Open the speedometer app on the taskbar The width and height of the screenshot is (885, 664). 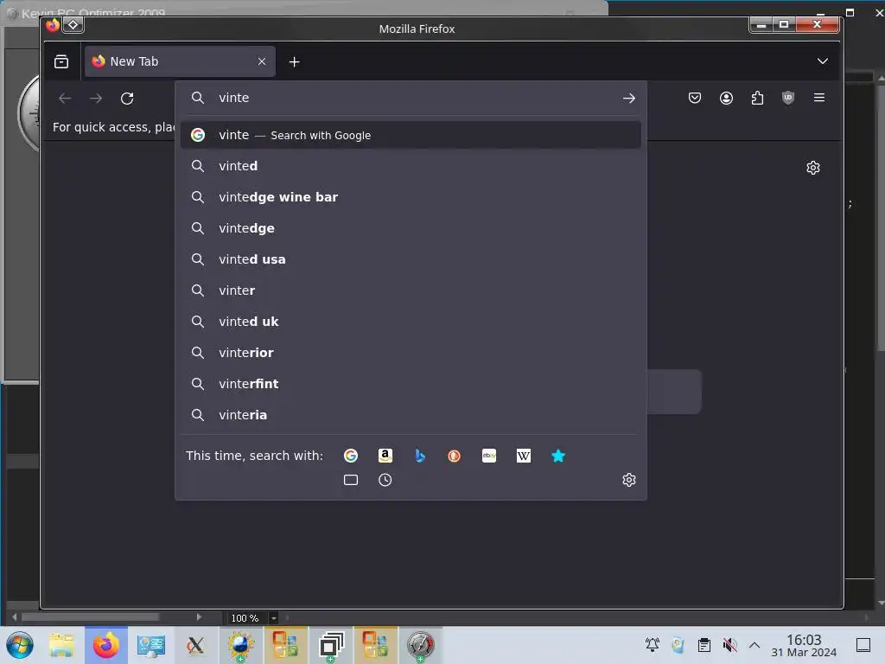(420, 645)
